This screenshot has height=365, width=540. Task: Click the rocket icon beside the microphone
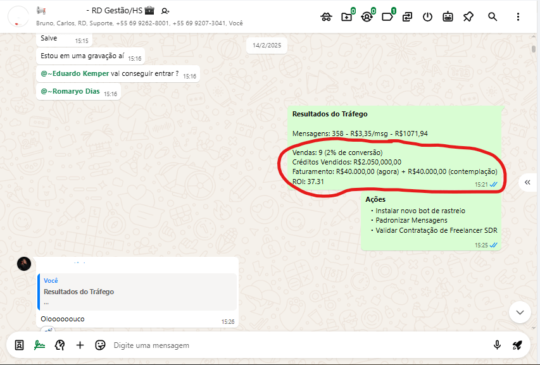pyautogui.click(x=517, y=345)
